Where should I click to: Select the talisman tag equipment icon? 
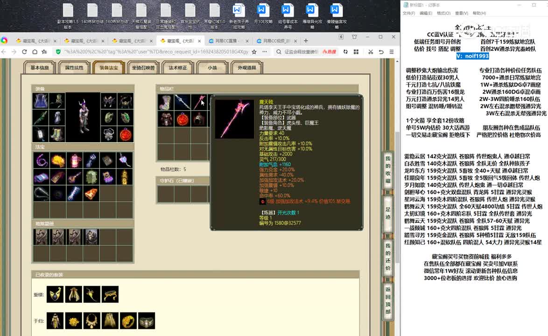coord(41,134)
